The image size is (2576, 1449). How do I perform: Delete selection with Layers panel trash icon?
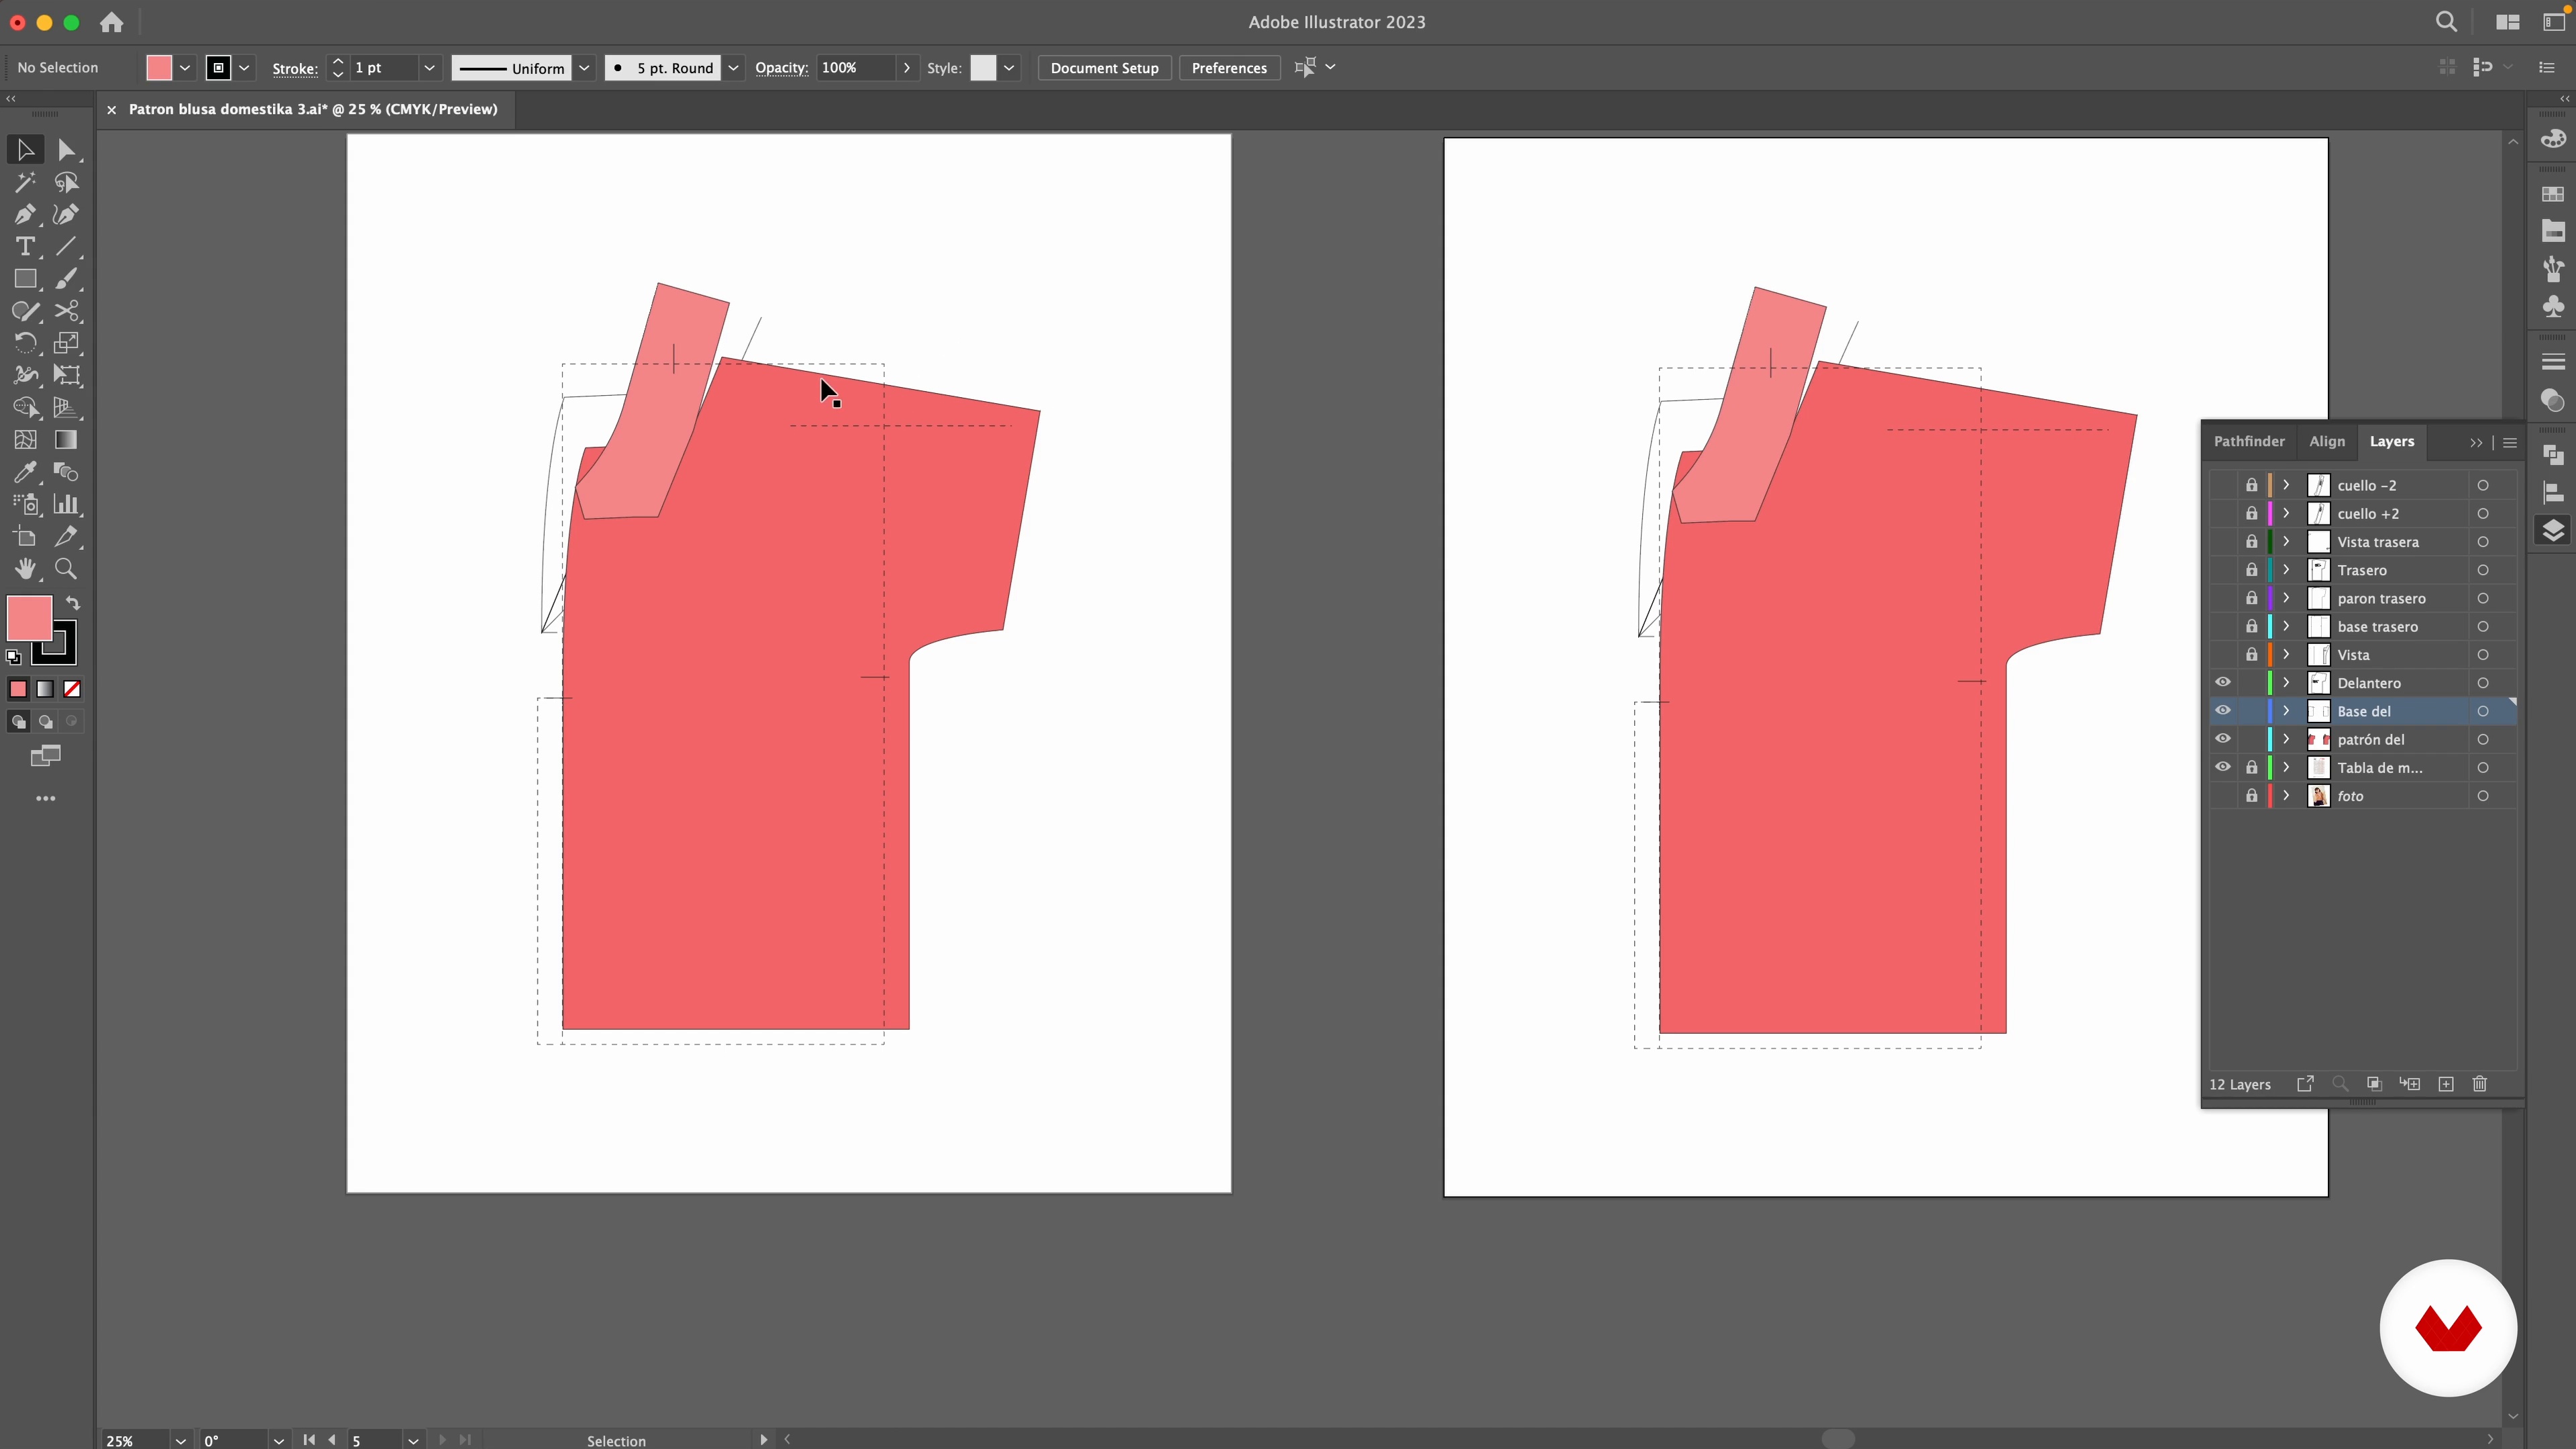[2480, 1084]
